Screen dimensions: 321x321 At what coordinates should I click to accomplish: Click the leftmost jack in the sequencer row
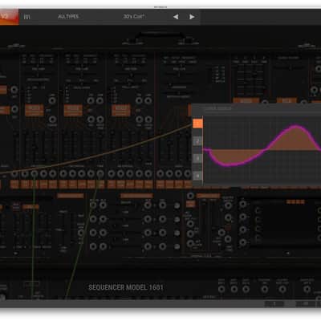tap(221, 289)
